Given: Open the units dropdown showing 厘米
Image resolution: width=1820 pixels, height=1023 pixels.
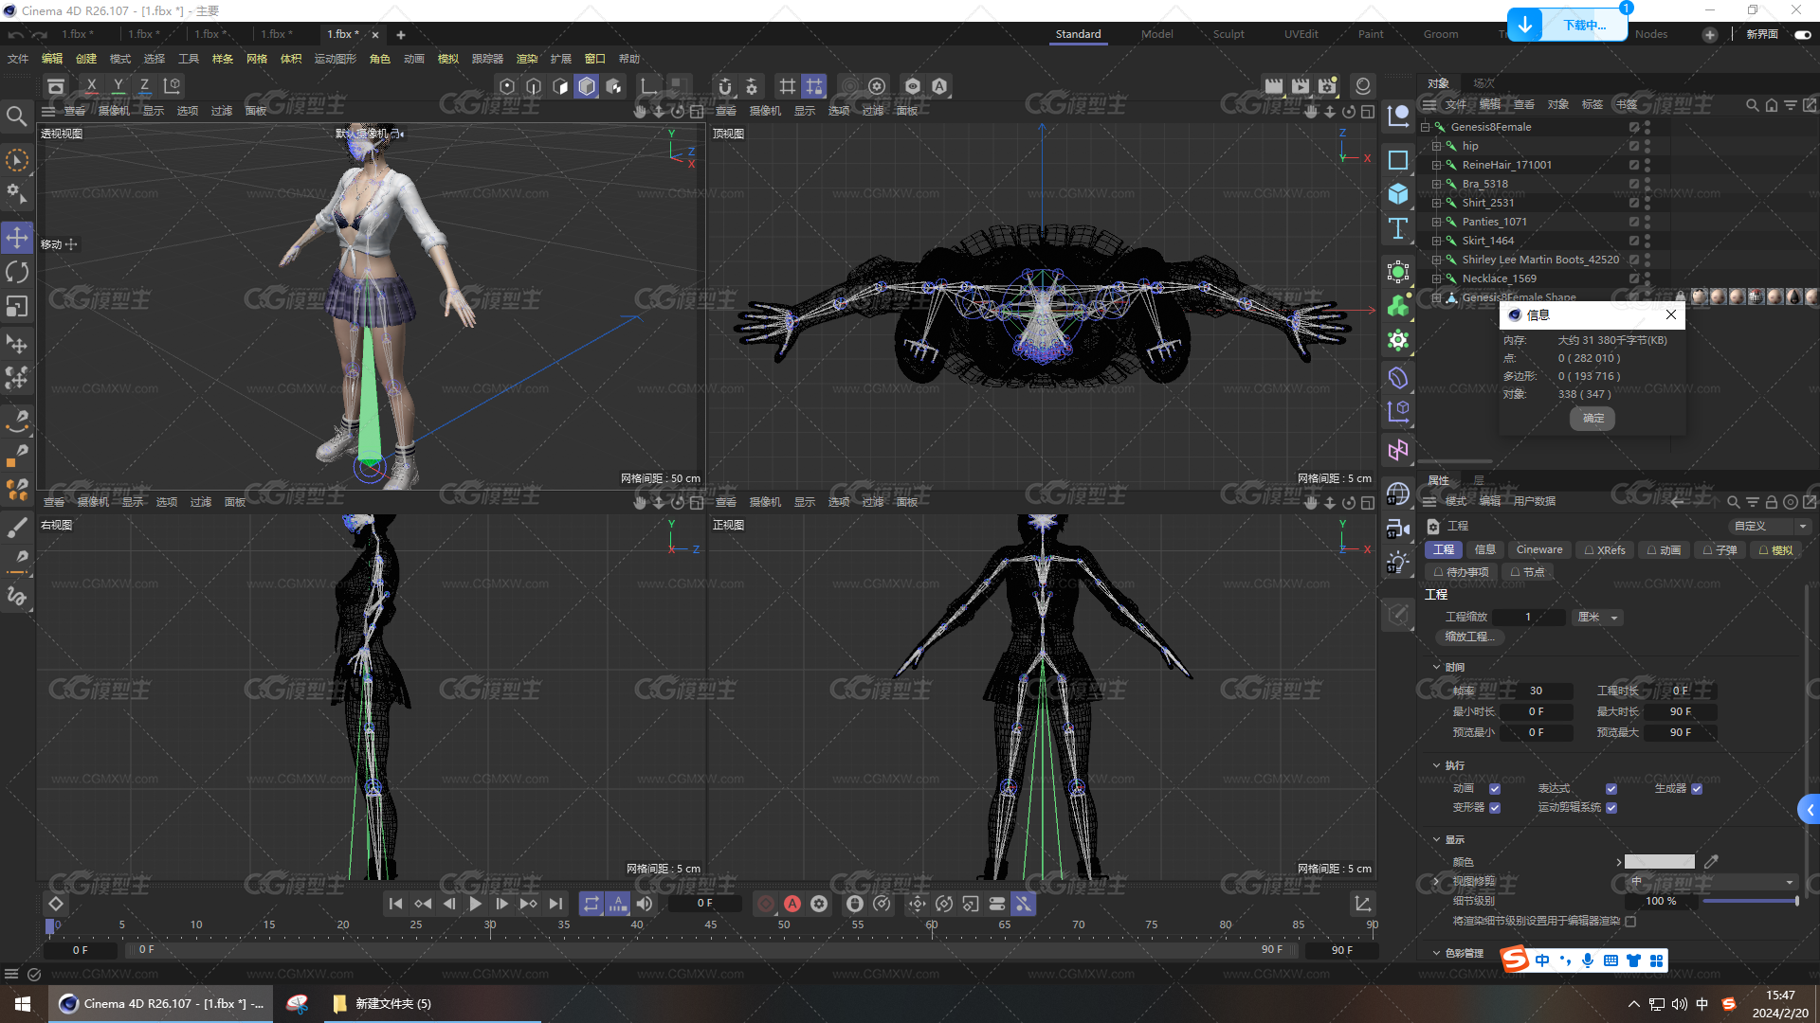Looking at the screenshot, I should (x=1597, y=617).
